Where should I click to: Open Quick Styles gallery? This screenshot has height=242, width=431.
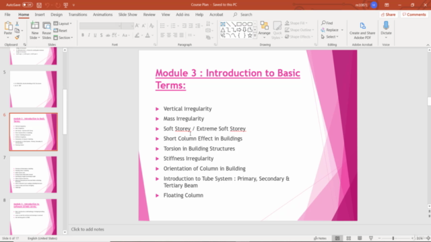(x=277, y=30)
